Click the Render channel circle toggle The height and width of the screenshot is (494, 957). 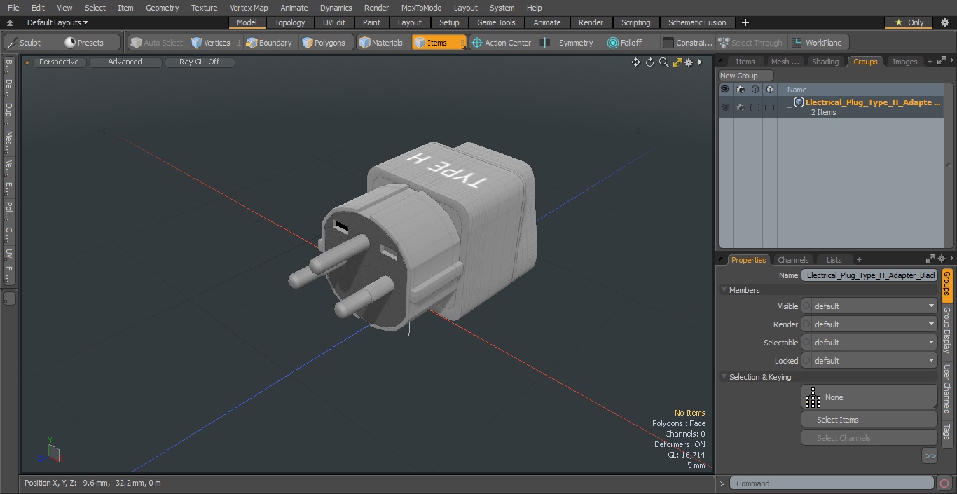point(806,324)
